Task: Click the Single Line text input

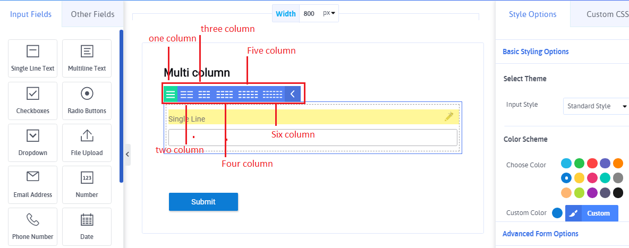Action: coord(312,138)
